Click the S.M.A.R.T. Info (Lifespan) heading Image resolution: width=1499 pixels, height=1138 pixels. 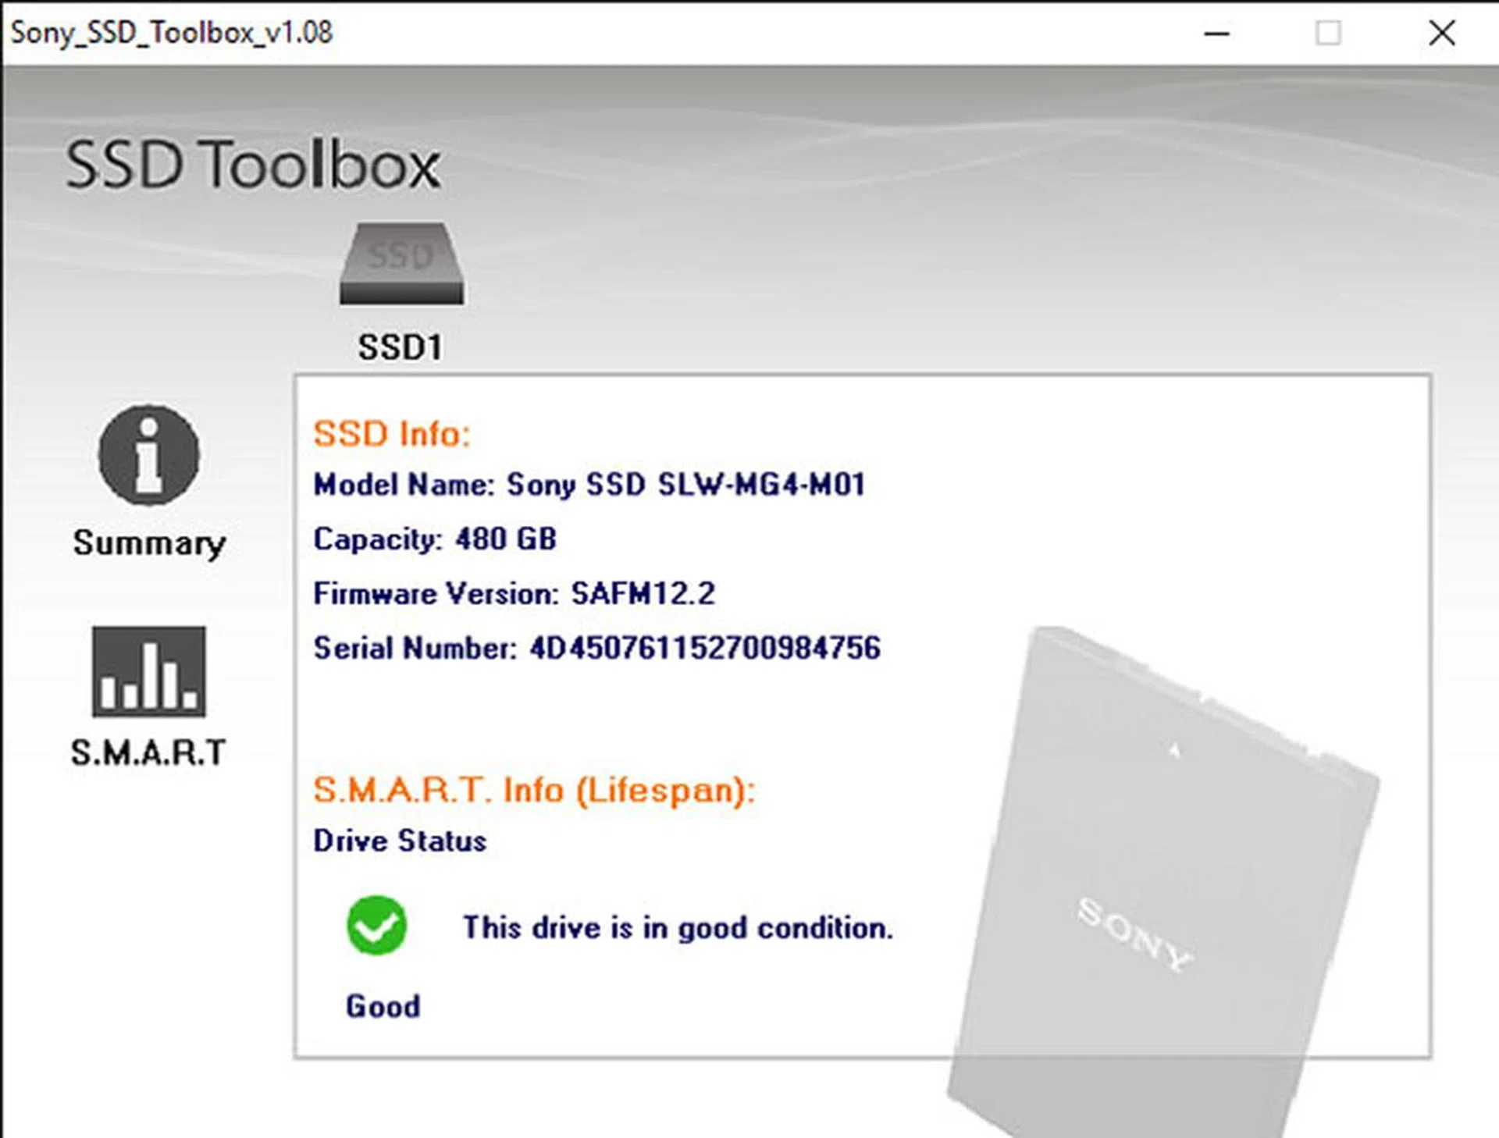[x=534, y=790]
